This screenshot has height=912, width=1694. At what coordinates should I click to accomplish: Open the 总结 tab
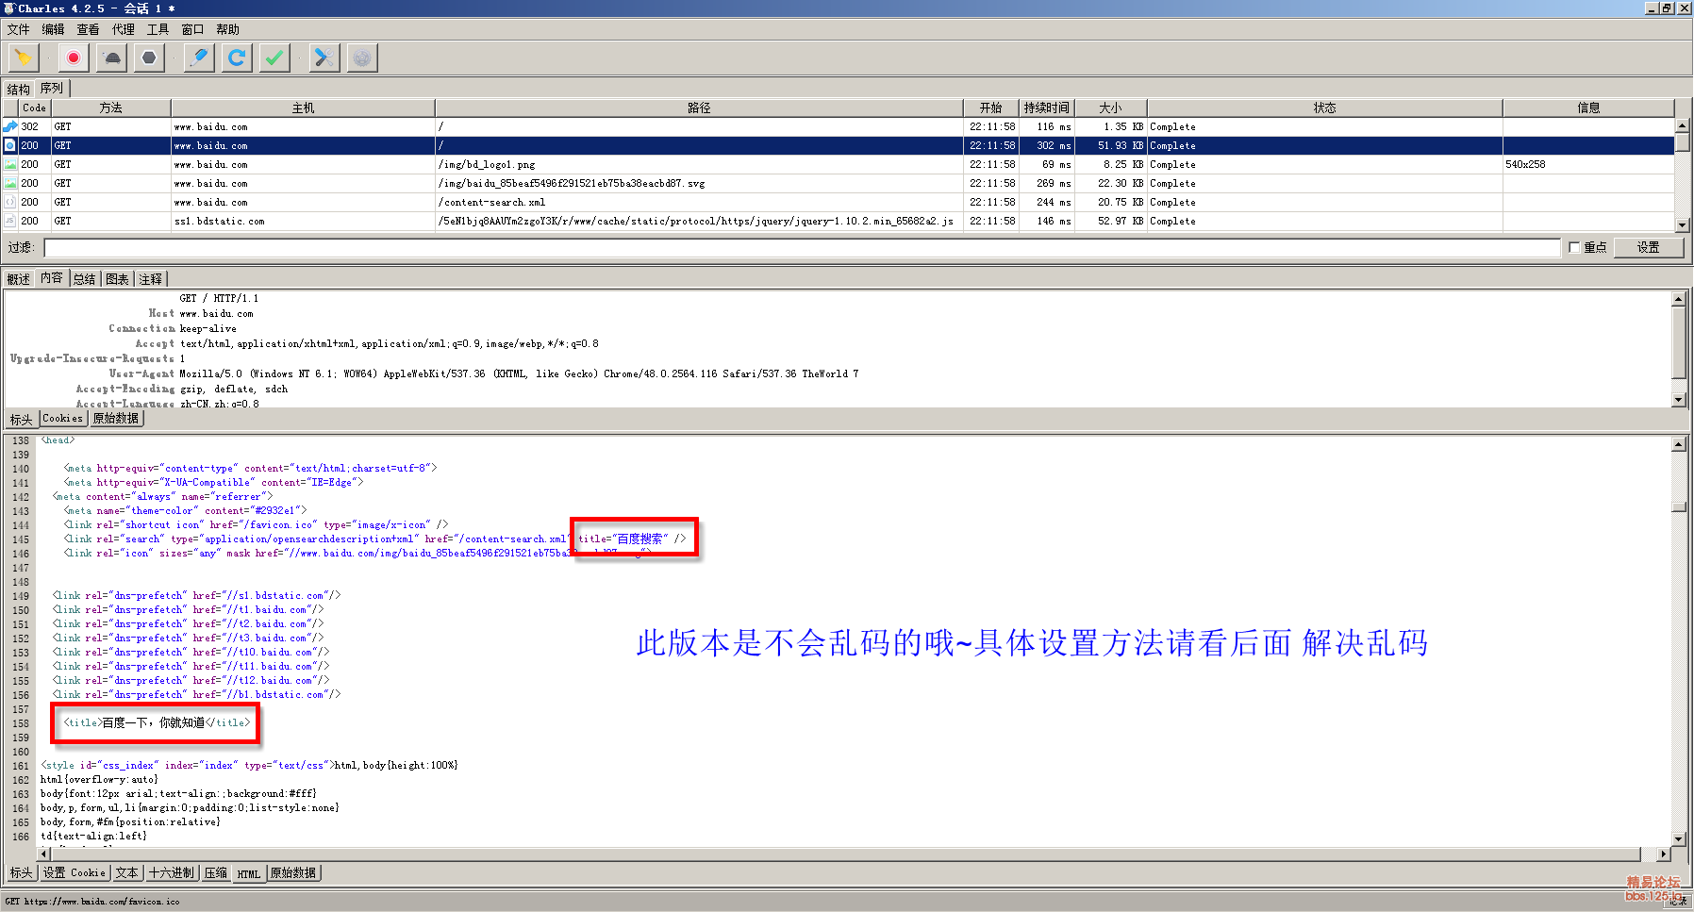click(x=84, y=279)
